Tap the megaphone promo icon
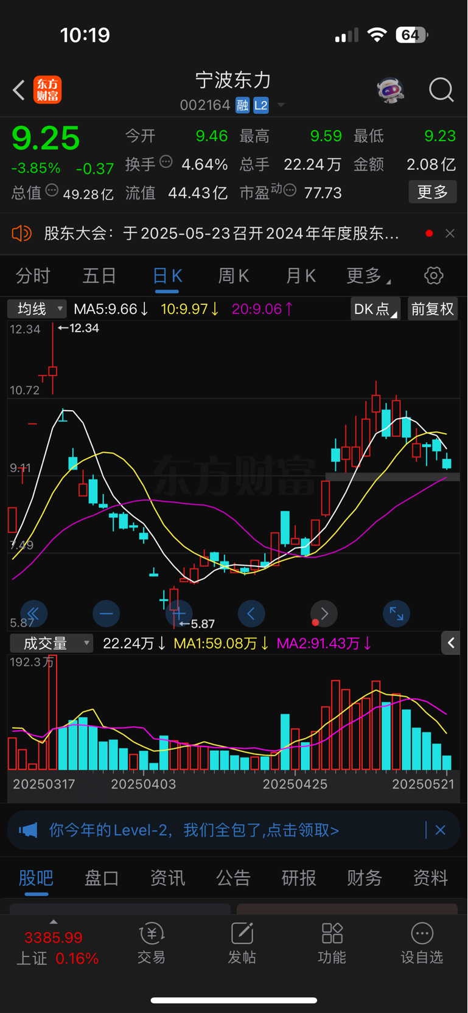This screenshot has width=468, height=1013. click(x=28, y=830)
